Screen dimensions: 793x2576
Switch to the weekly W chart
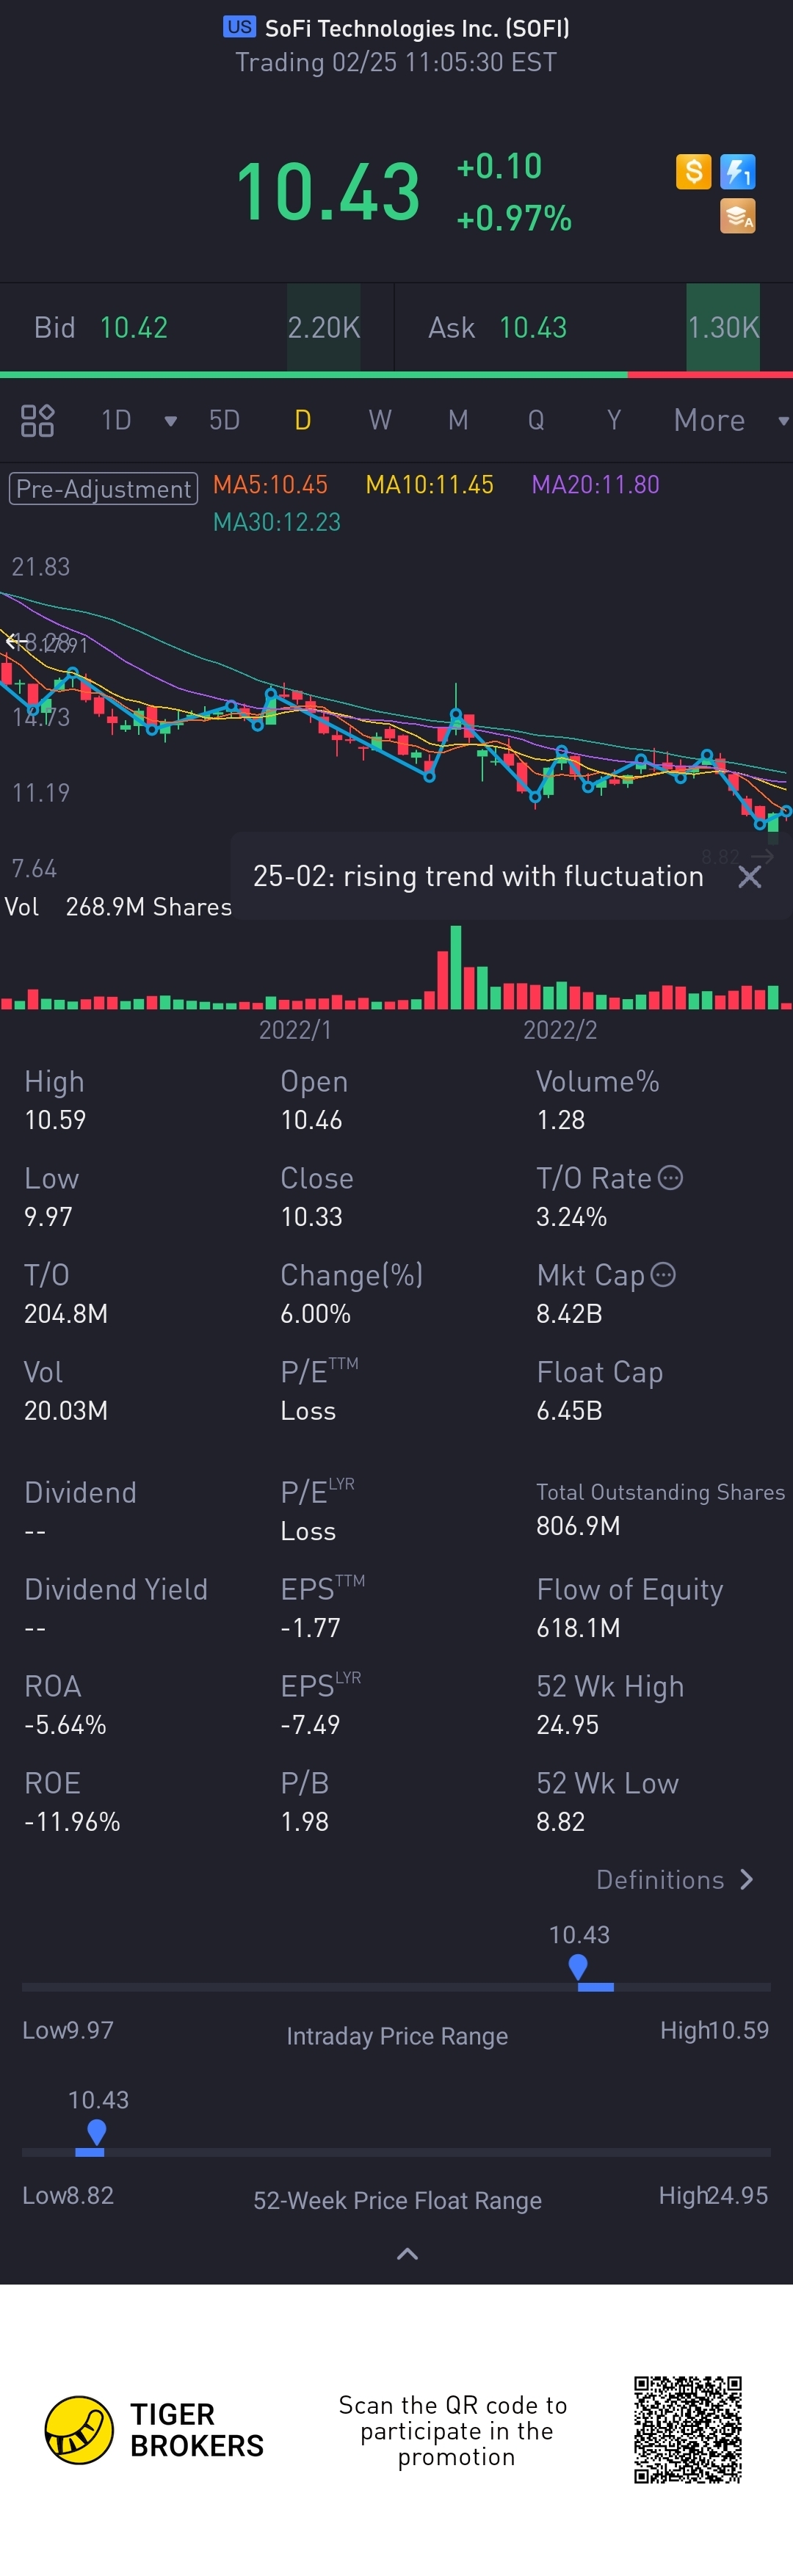click(380, 420)
